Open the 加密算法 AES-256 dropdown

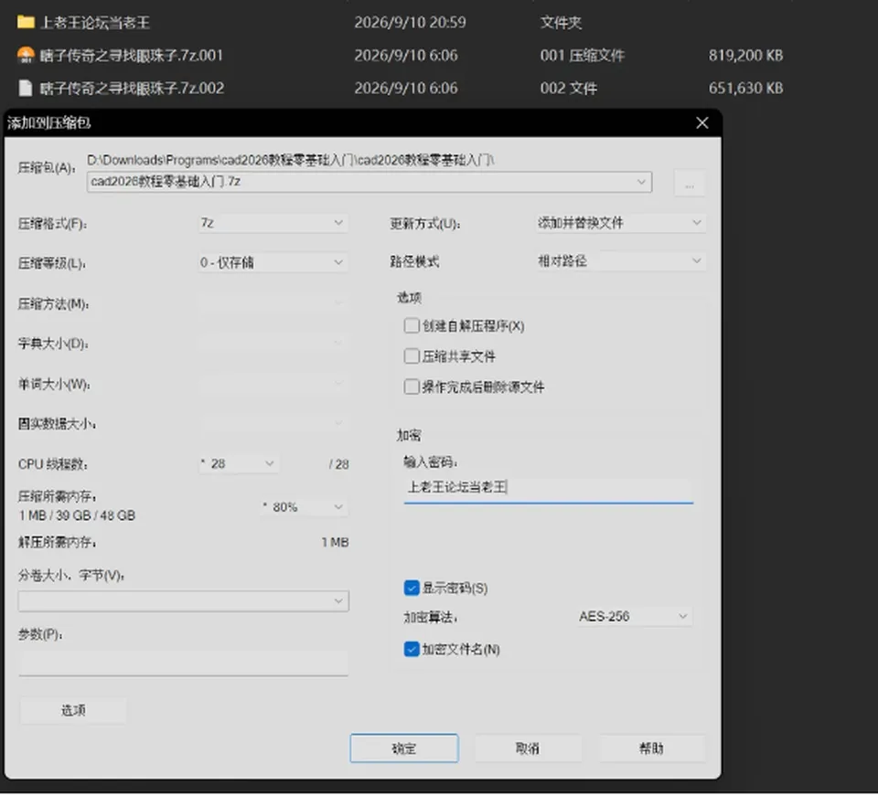coord(635,617)
